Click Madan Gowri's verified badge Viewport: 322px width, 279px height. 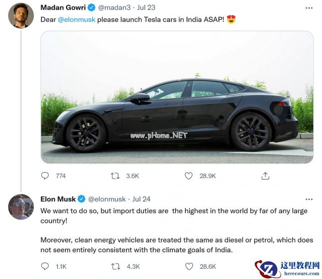[x=92, y=8]
